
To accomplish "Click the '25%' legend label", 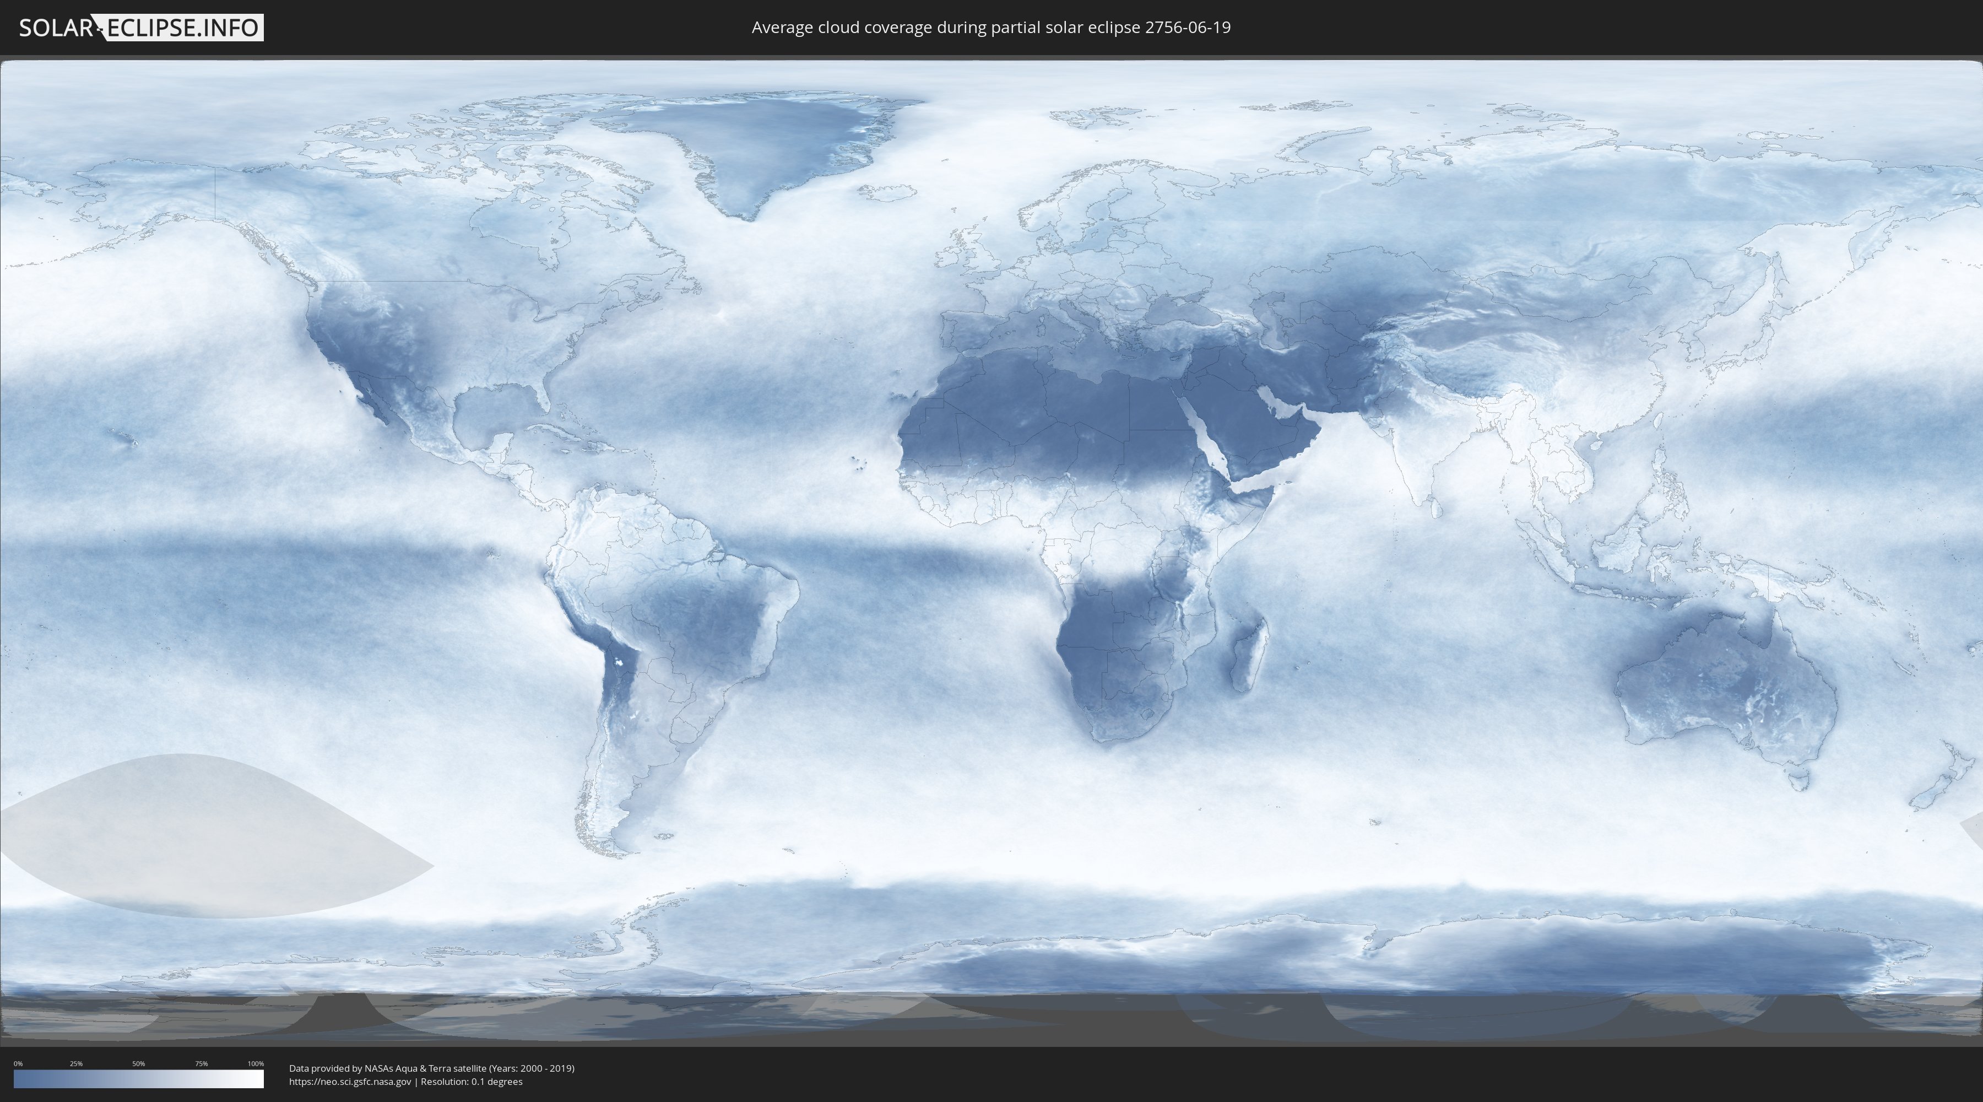I will [76, 1063].
